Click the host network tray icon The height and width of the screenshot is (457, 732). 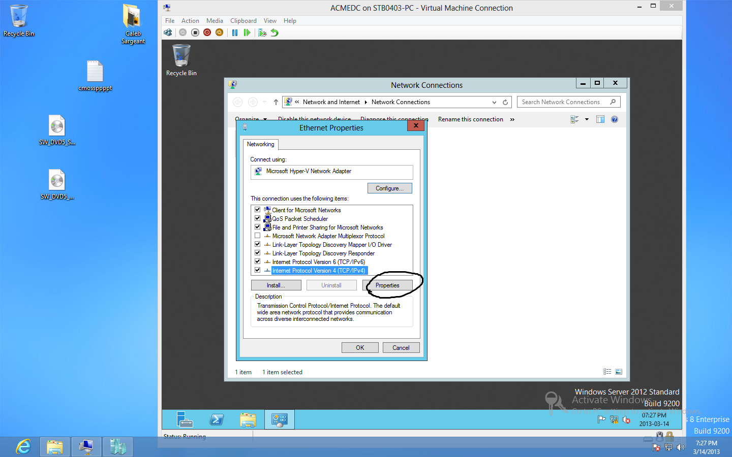(668, 447)
